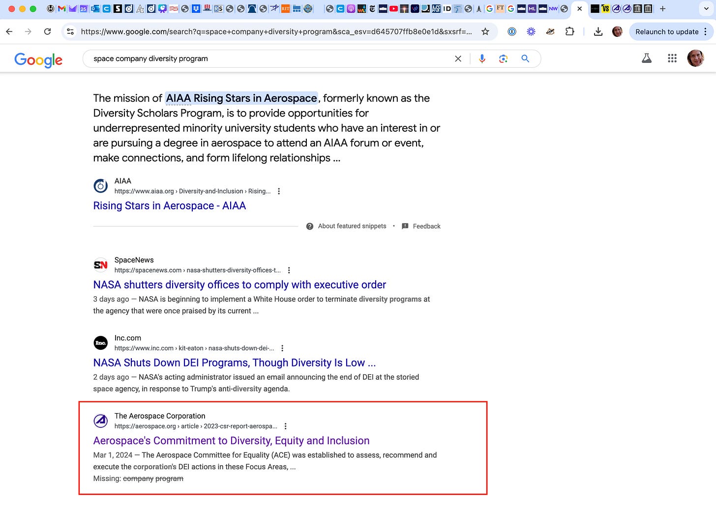Clear the search query with X
The width and height of the screenshot is (716, 508).
[458, 58]
